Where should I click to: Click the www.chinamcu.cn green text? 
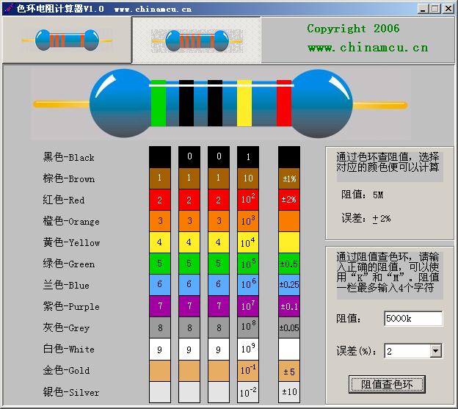coord(368,48)
